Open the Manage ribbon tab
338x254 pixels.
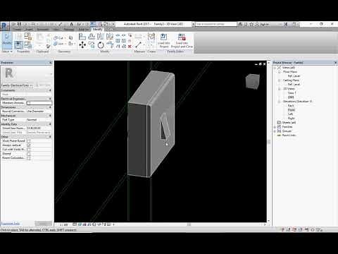coord(69,30)
